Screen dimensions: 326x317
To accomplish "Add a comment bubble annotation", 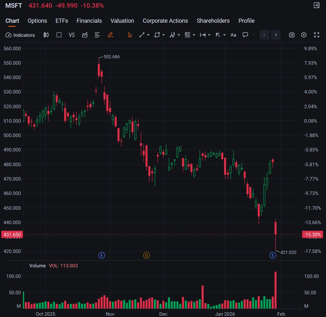I will 245,35.
